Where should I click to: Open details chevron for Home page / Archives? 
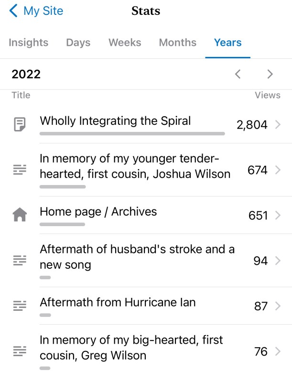click(278, 215)
